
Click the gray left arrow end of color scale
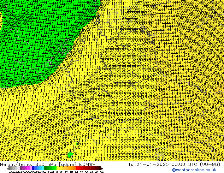pyautogui.click(x=8, y=168)
